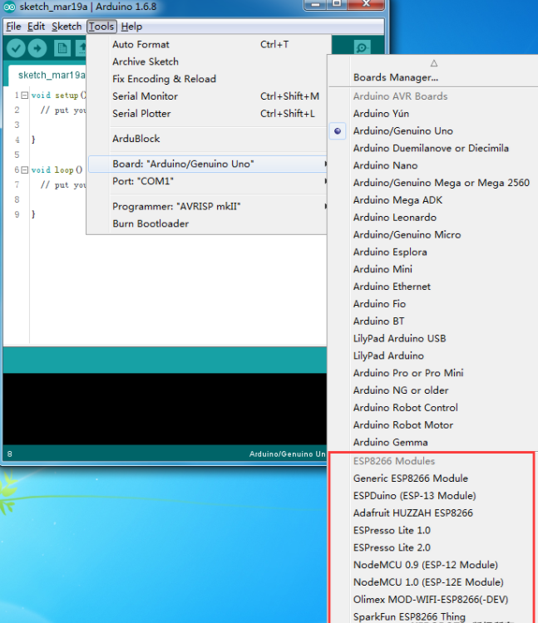Screen dimensions: 538x623
Task: Expand the Port "COM1" submenu
Action: [207, 181]
